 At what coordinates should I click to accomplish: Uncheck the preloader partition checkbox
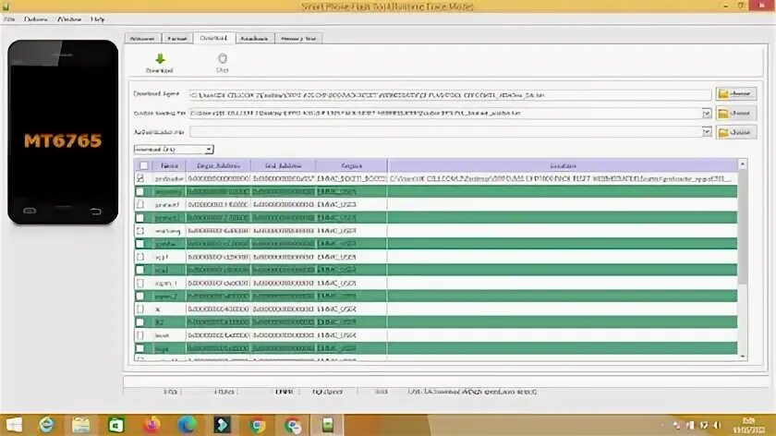point(140,178)
